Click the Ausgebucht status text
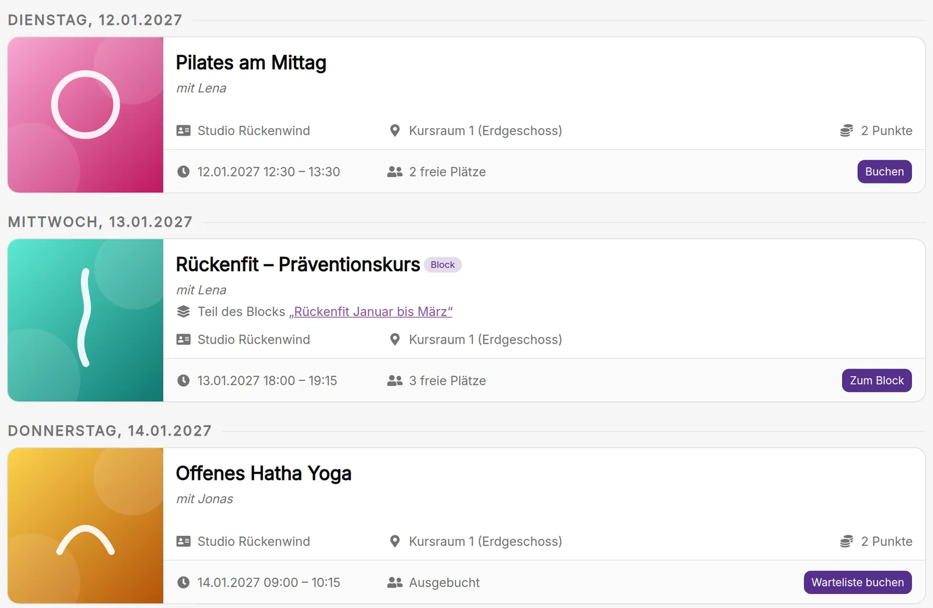Screen dimensions: 933x608 pos(444,582)
